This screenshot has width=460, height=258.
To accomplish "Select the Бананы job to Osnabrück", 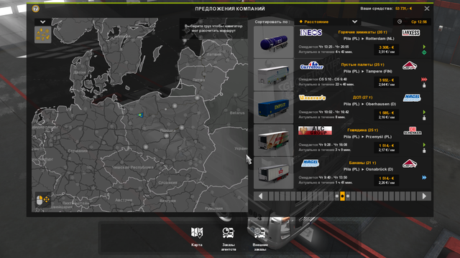I will [343, 173].
